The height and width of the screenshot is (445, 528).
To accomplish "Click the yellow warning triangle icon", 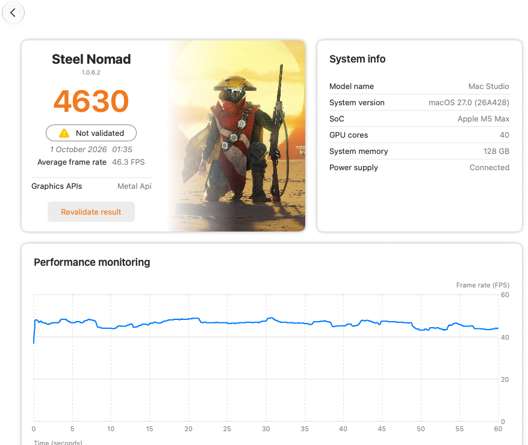I will tap(64, 133).
